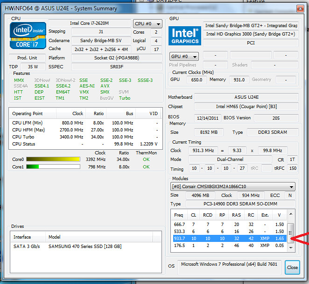Click the Sandy Bridge-MB SV codename field

(x=101, y=41)
